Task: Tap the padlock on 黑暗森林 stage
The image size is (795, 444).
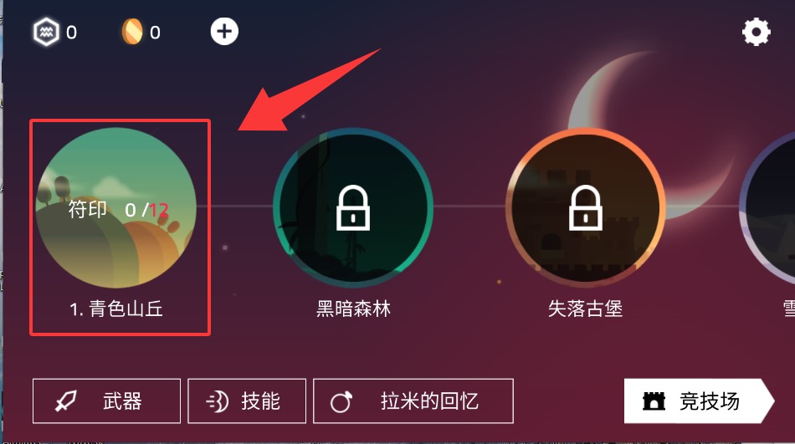Action: (x=353, y=208)
